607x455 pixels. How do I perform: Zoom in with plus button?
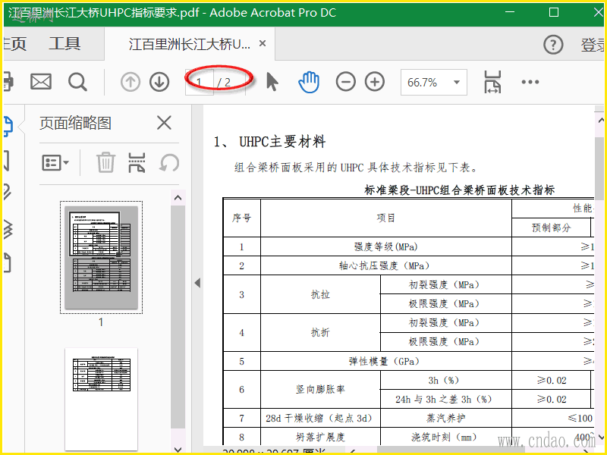click(x=375, y=82)
